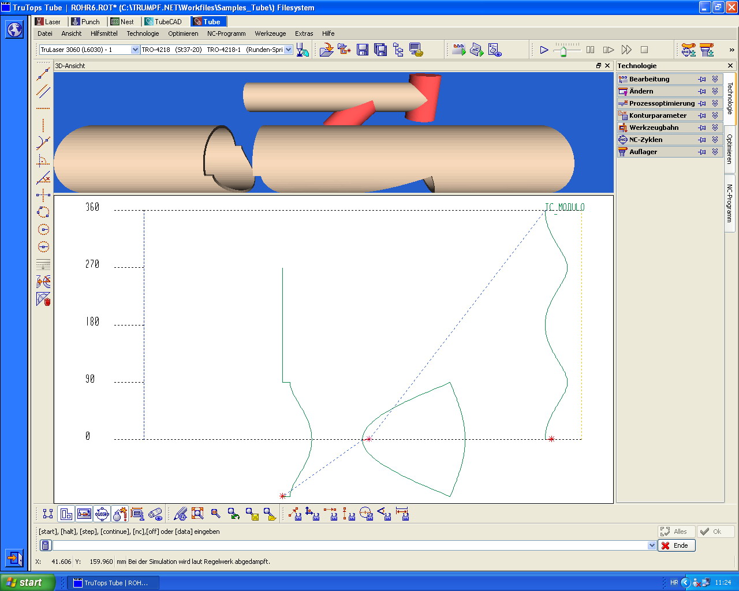
Task: Click the document preview with eye icon
Action: pyautogui.click(x=495, y=50)
